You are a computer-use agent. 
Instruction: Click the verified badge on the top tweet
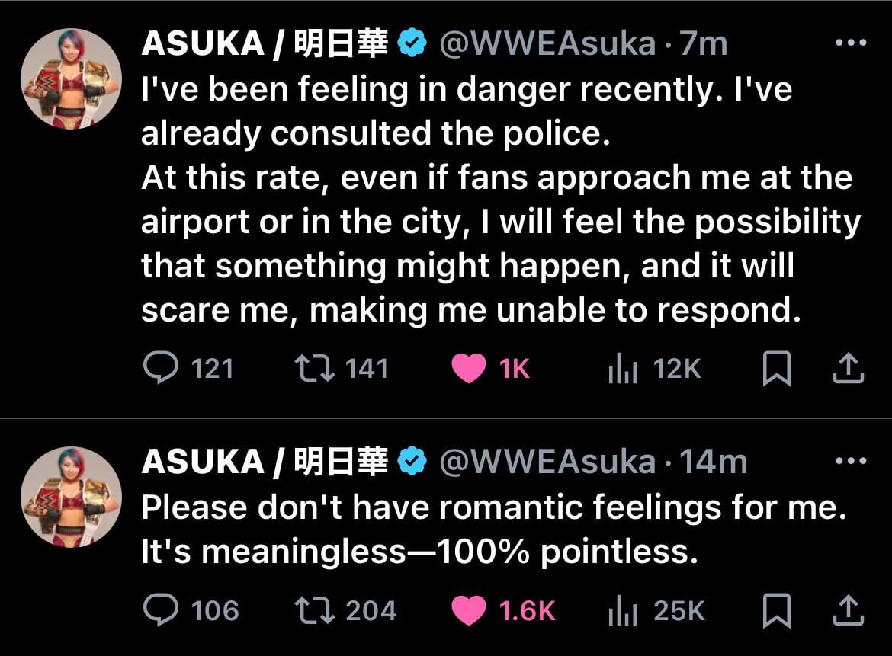coord(412,44)
